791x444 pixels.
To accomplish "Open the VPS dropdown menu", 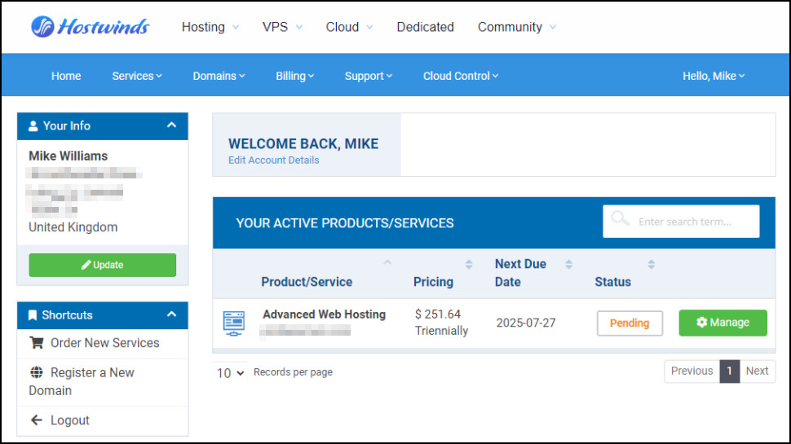I will pyautogui.click(x=282, y=27).
